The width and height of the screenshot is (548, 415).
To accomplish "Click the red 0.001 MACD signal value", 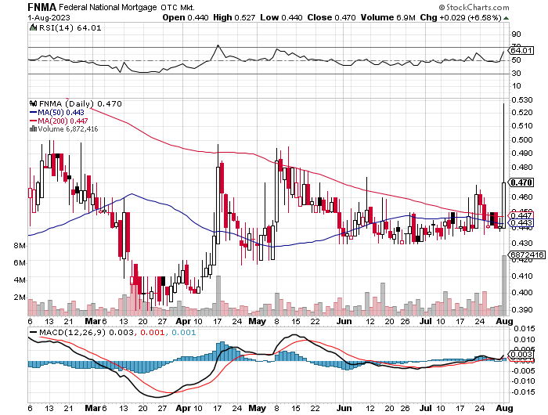I will (x=152, y=332).
